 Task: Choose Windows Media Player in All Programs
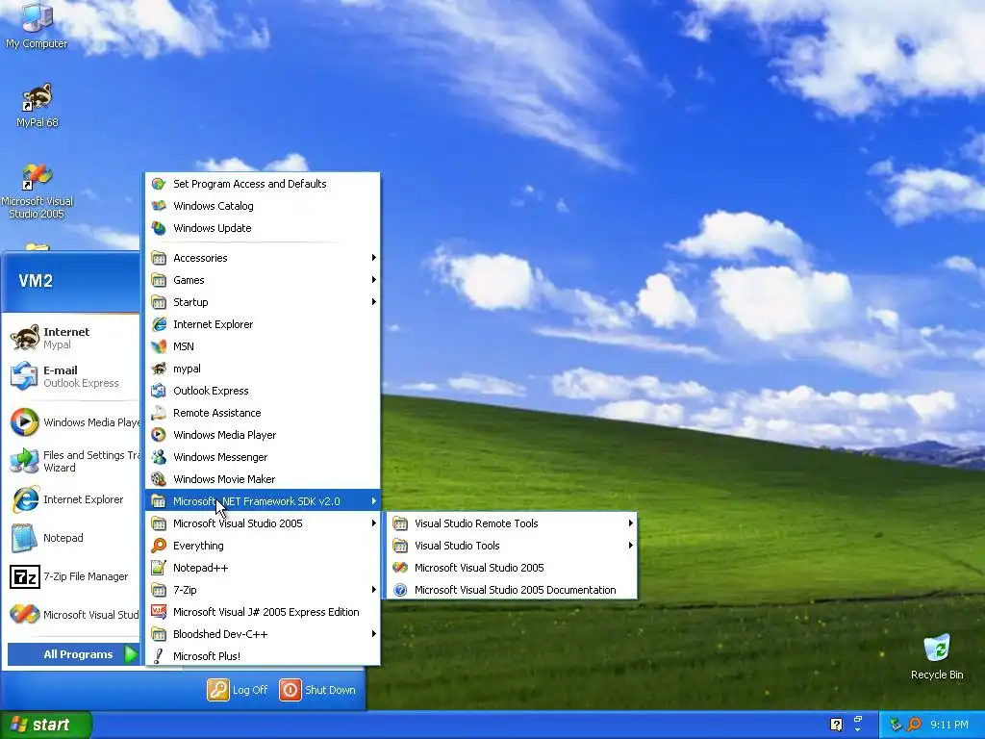[x=263, y=435]
